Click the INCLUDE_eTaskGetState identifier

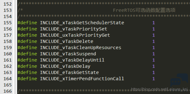(69, 73)
